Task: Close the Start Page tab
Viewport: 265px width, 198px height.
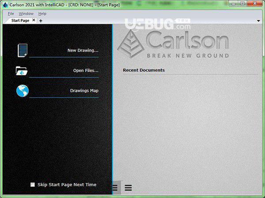Action: coord(34,20)
